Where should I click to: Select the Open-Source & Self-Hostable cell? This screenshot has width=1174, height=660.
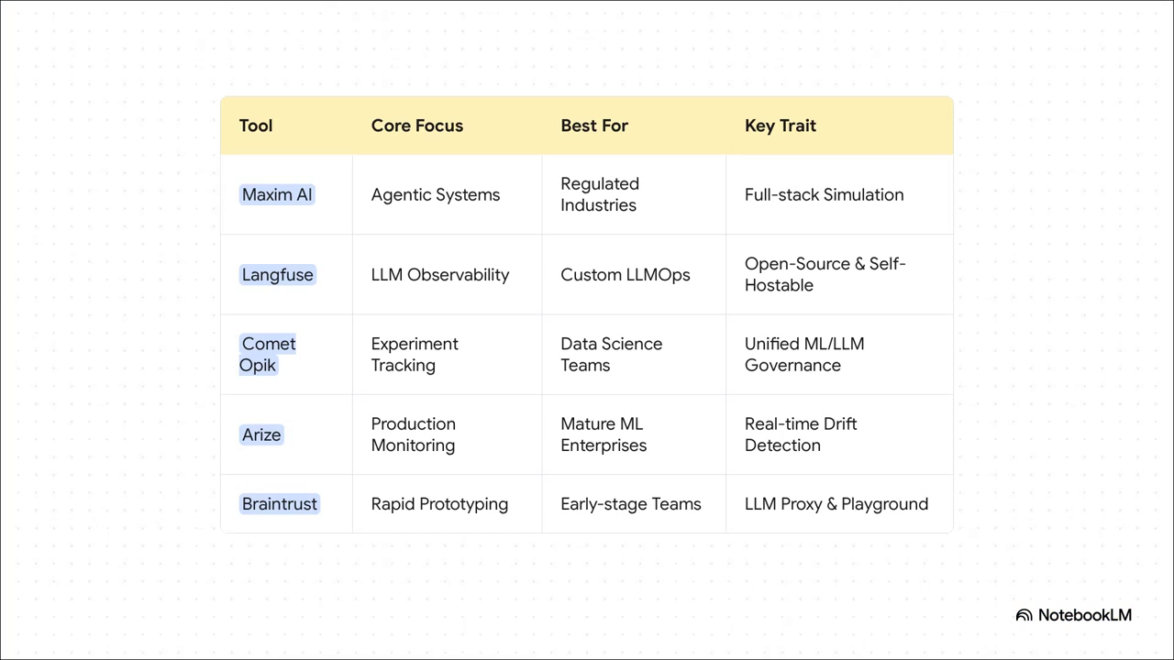coord(825,274)
